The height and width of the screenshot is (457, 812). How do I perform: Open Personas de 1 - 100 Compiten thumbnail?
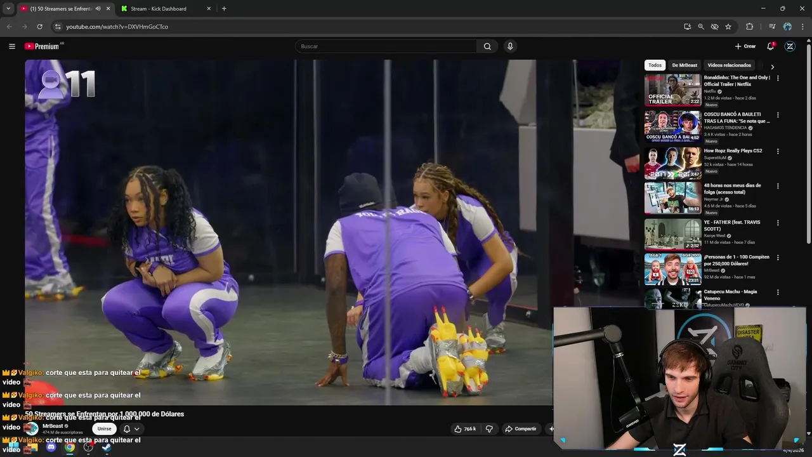coord(673,269)
